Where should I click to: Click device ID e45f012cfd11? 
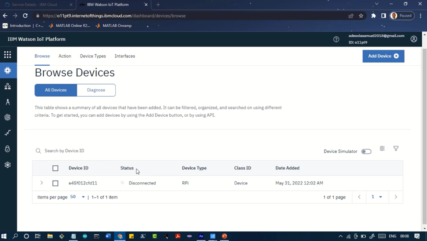point(83,183)
